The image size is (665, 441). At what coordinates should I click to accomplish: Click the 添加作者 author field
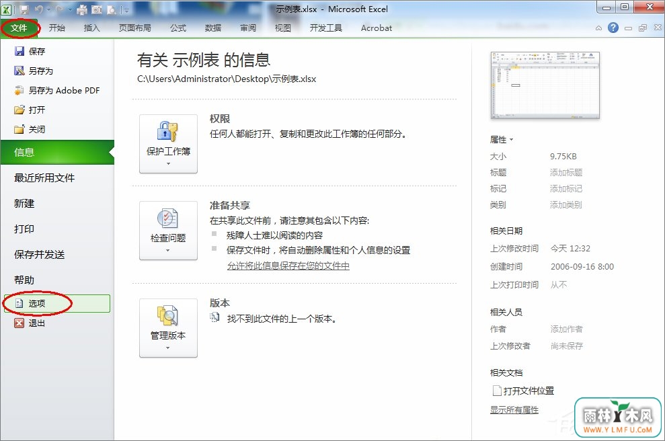coord(567,329)
